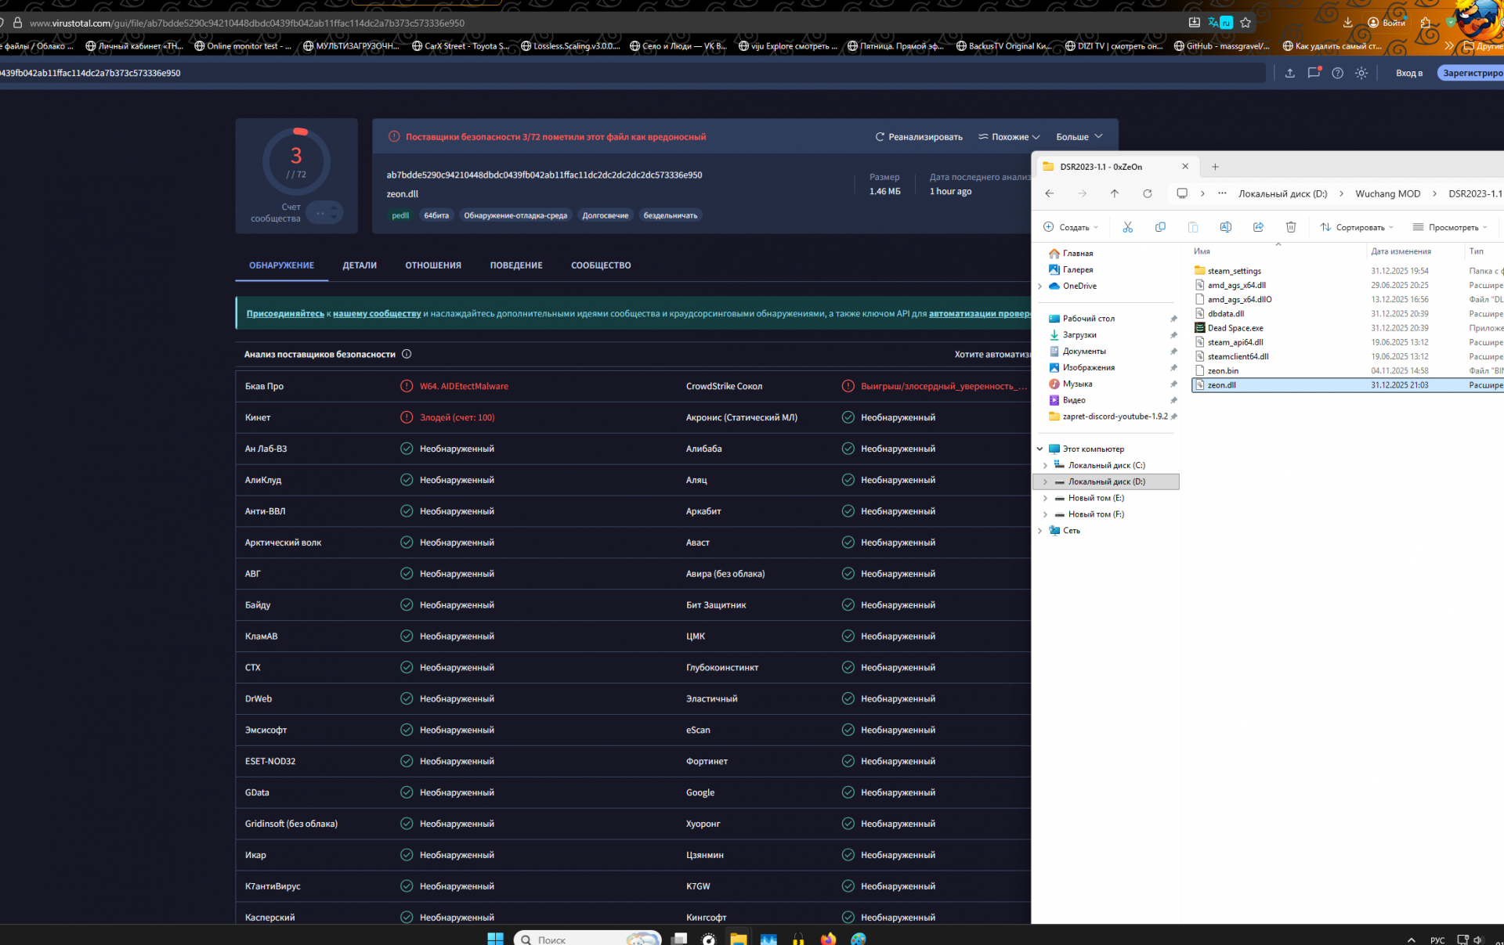Screen dimensions: 1504x945
Task: Click the Explorer cut scissors icon
Action: 1127,227
